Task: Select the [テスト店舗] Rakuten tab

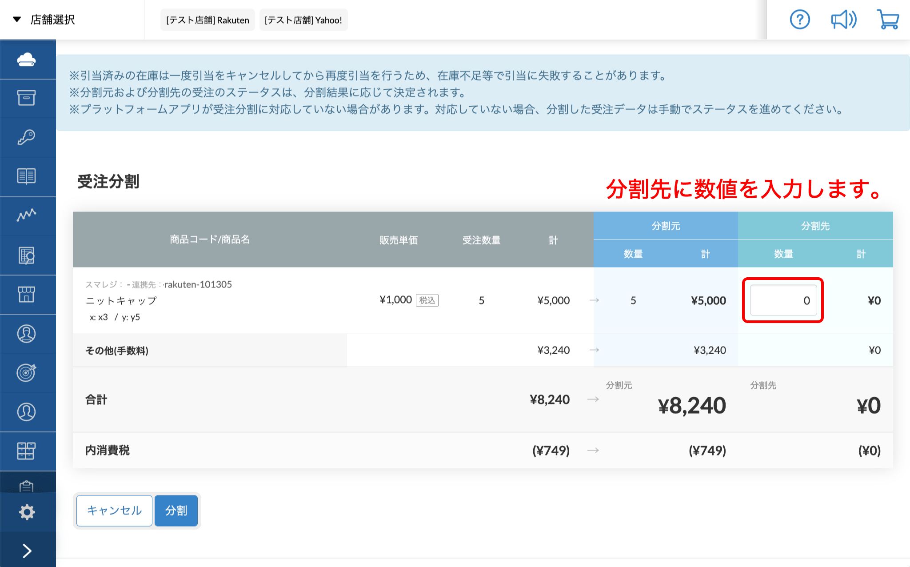Action: click(x=208, y=20)
